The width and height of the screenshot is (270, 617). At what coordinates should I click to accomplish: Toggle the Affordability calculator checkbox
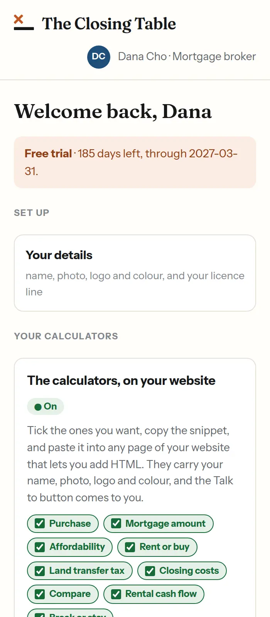pos(40,547)
